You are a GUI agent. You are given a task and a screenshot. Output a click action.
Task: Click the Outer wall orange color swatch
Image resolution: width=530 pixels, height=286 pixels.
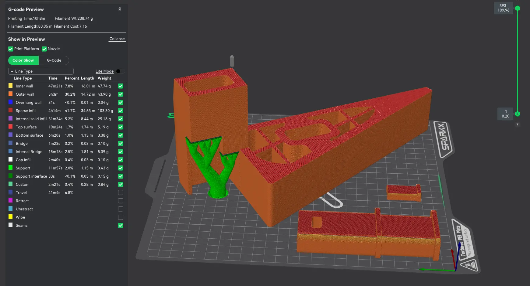[x=10, y=94]
